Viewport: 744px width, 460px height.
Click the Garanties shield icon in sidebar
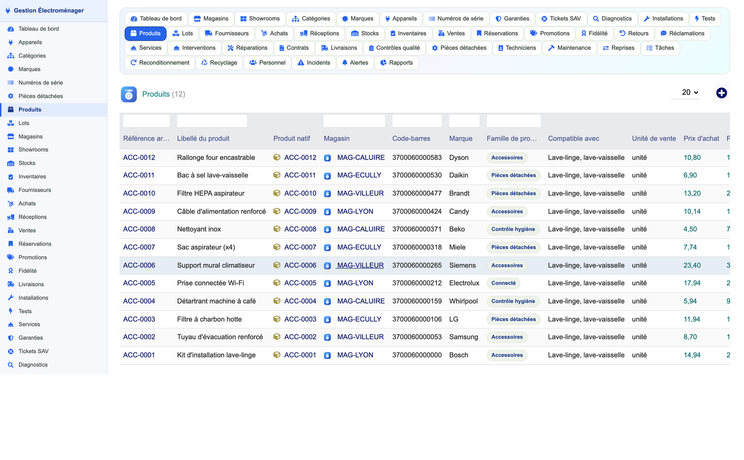10,338
